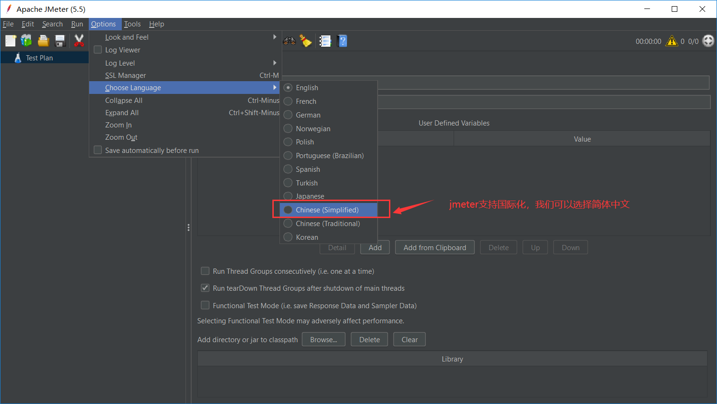Image resolution: width=717 pixels, height=404 pixels.
Task: Open the Templates toolbar icon
Action: (x=26, y=41)
